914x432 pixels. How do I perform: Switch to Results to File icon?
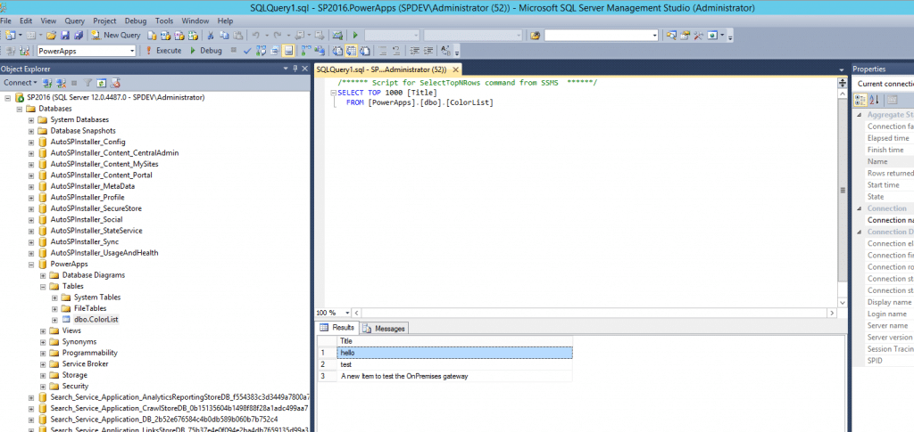(x=365, y=51)
